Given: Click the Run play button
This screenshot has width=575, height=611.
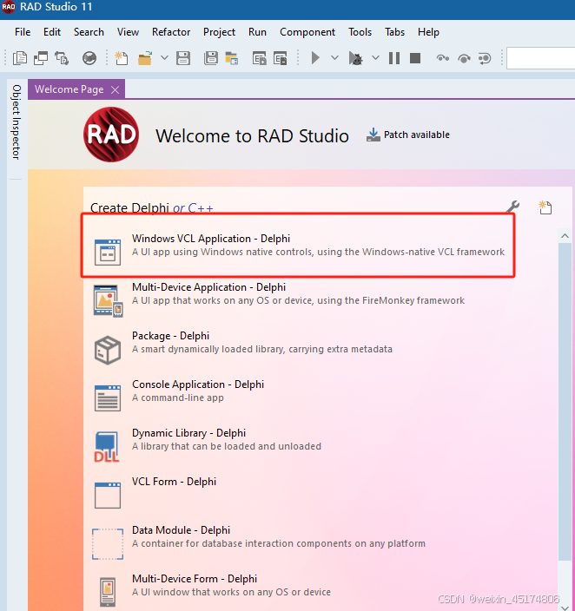Looking at the screenshot, I should [315, 58].
